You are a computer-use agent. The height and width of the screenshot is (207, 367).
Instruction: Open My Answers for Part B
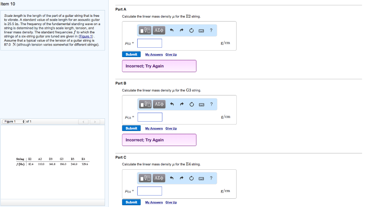point(154,128)
